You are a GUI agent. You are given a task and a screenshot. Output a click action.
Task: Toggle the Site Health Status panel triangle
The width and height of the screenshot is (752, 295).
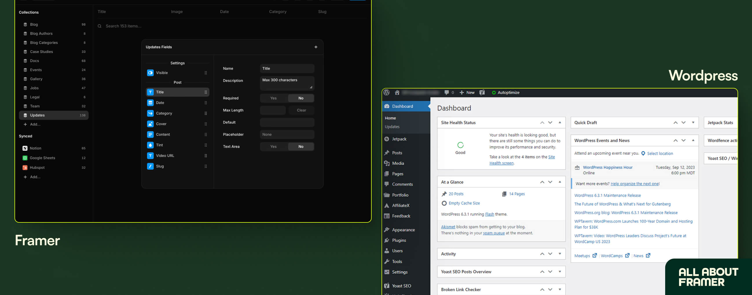(560, 123)
